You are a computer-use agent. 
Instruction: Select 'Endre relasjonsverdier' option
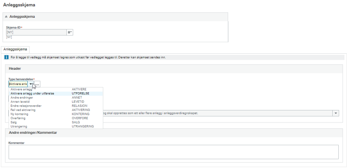26,106
